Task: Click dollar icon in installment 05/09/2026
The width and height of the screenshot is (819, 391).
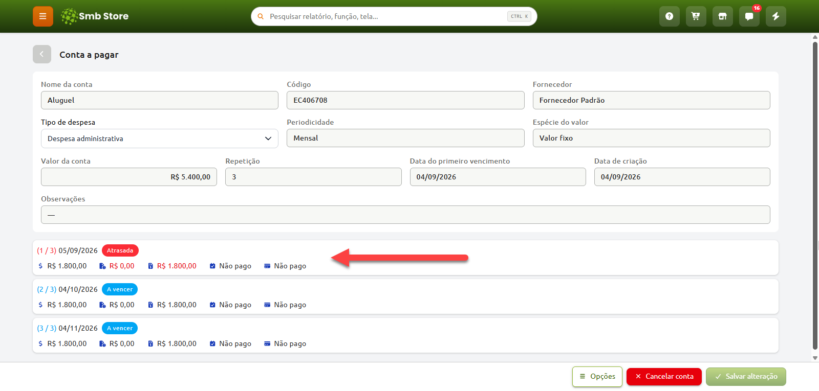Action: (40, 266)
